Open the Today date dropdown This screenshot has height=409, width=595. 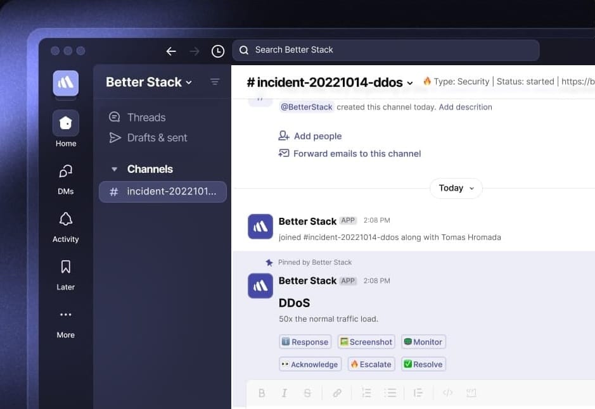click(x=456, y=189)
